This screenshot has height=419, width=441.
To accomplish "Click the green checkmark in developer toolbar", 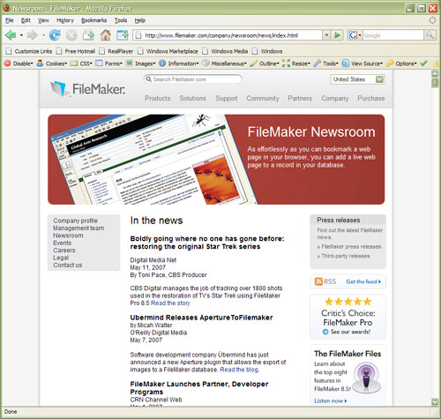I will pyautogui.click(x=423, y=64).
